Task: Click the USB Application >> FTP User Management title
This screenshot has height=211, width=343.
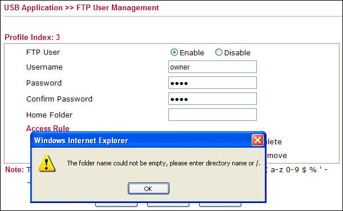Action: pos(82,7)
